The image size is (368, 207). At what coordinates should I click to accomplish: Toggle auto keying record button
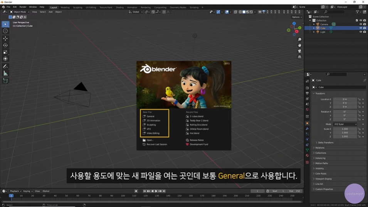136,191
